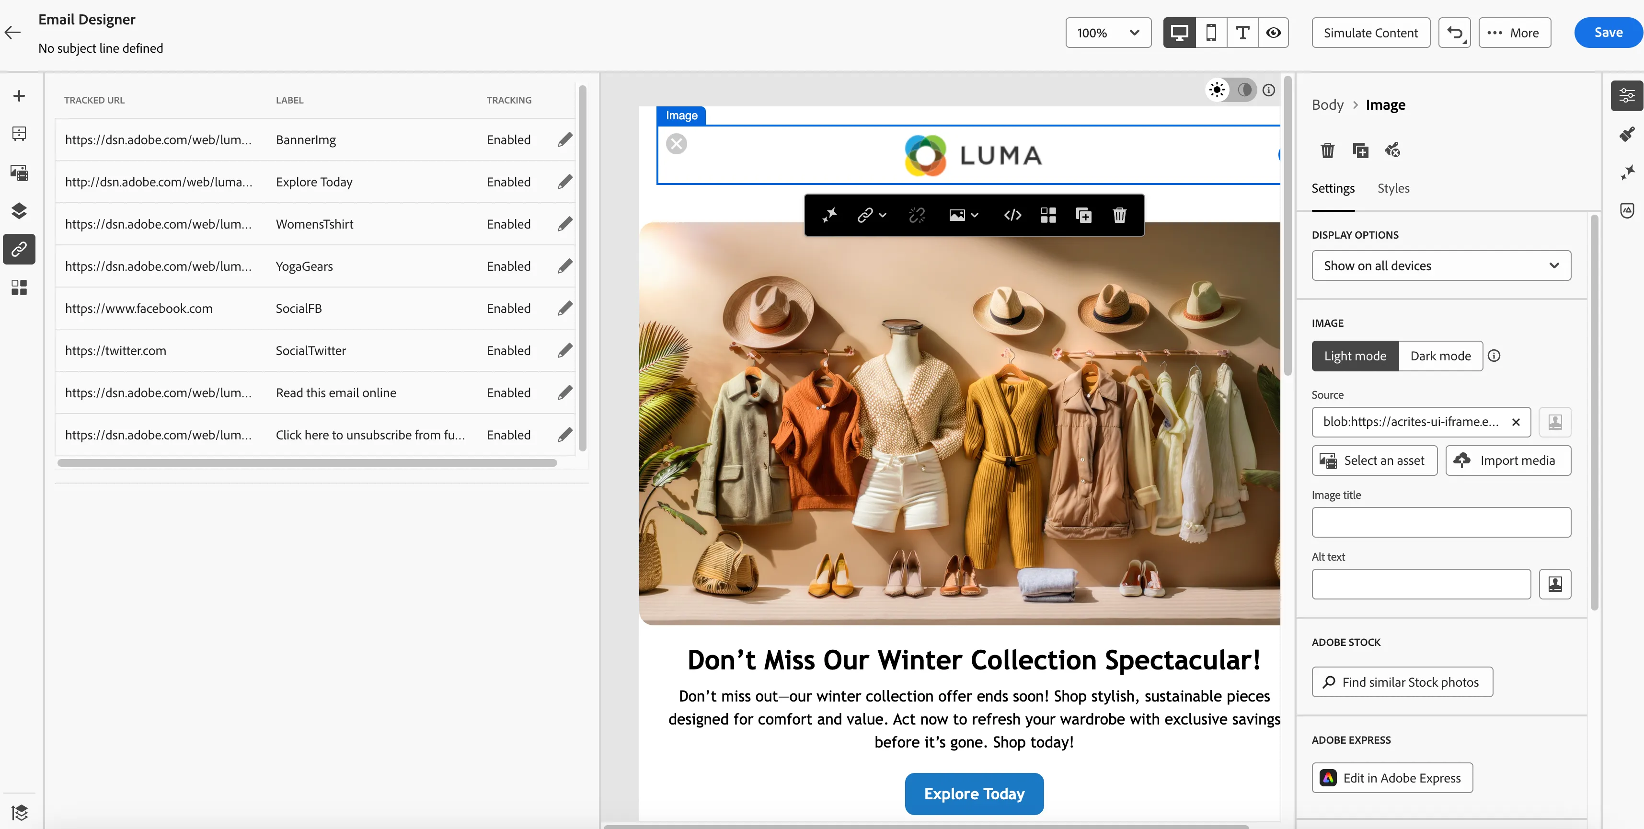Viewport: 1644px width, 829px height.
Task: Clear the Source field with the X
Action: 1516,422
